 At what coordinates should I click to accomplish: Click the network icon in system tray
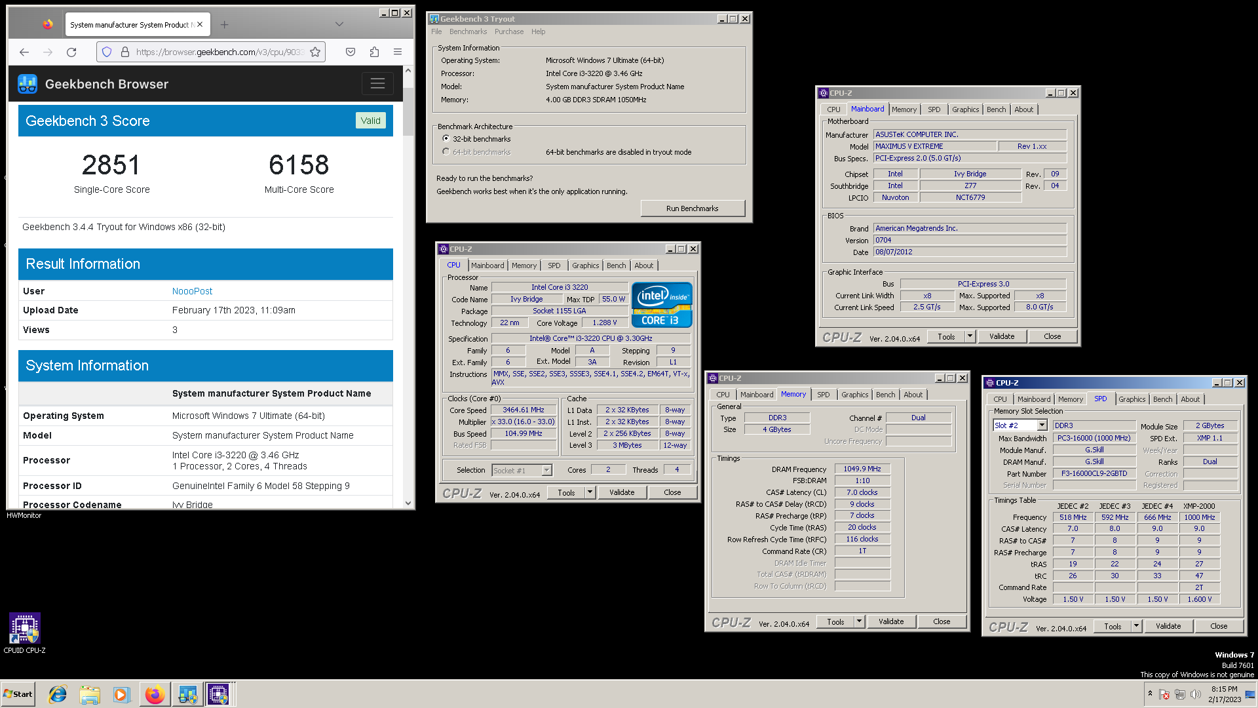coord(1180,694)
